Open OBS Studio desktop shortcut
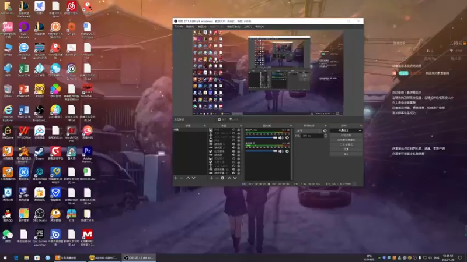This screenshot has width=467, height=262. 39,215
